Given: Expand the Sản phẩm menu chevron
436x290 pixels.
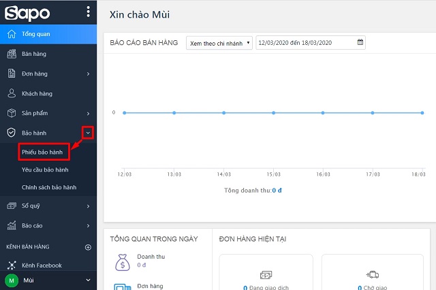Looking at the screenshot, I should click(x=88, y=113).
